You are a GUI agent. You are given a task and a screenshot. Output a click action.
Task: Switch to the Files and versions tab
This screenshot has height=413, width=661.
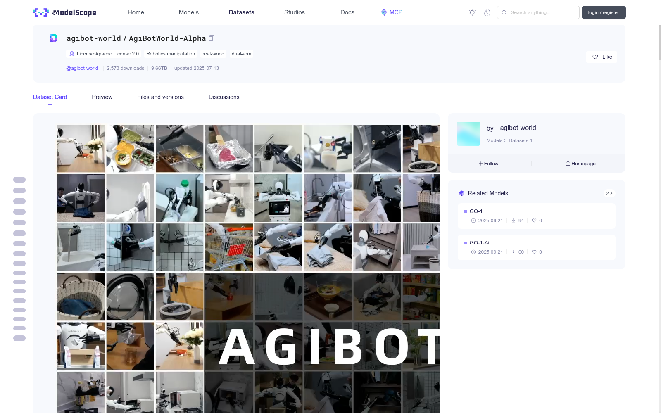(160, 97)
